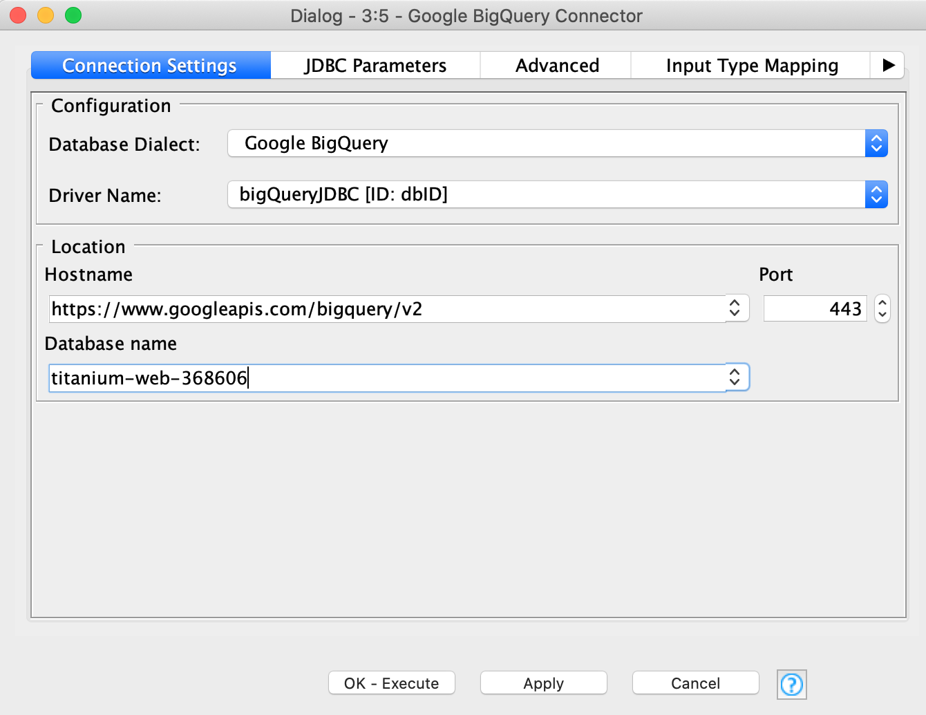The width and height of the screenshot is (926, 715).
Task: Open help with the question mark icon
Action: click(x=791, y=685)
